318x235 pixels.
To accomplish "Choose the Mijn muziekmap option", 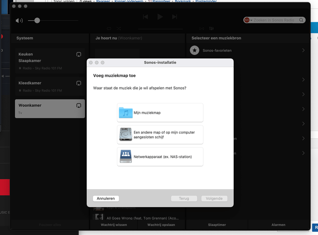I will (x=160, y=113).
